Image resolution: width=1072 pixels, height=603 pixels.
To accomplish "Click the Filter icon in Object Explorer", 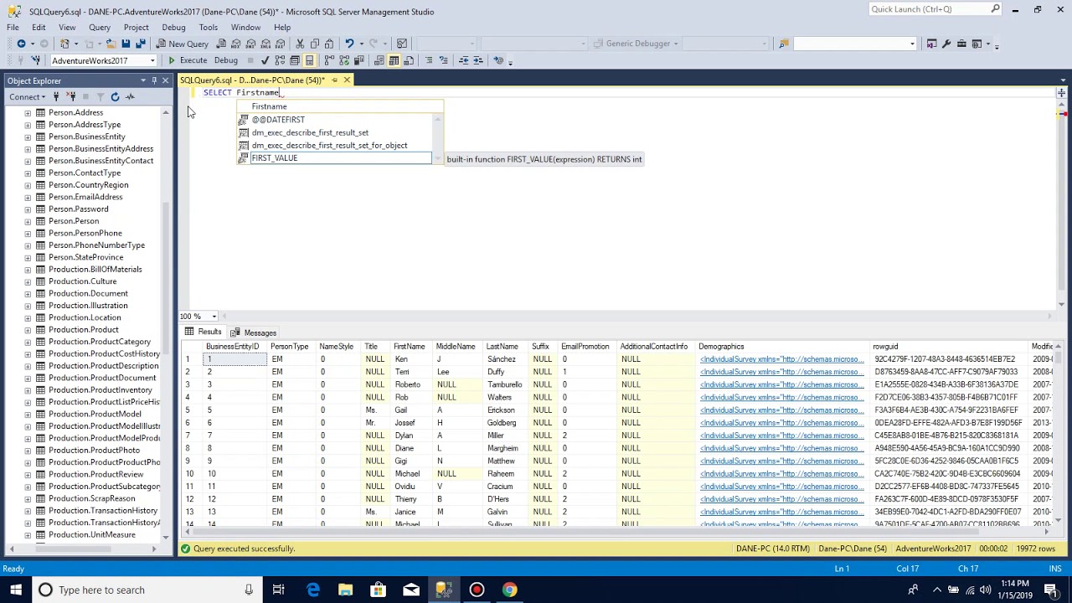I will click(x=100, y=97).
